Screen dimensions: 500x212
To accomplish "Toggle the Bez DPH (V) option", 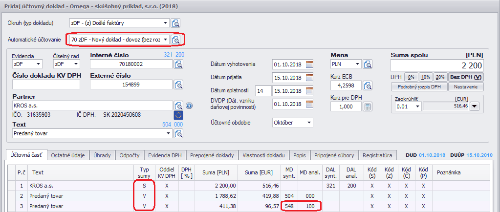I will click(465, 77).
